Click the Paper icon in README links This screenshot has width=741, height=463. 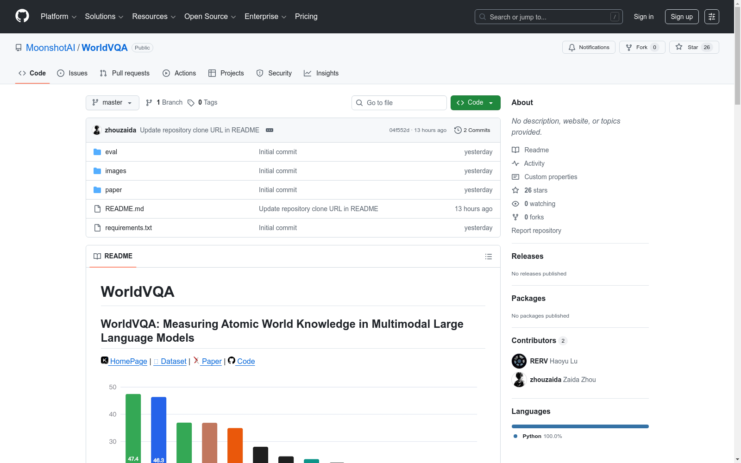196,360
